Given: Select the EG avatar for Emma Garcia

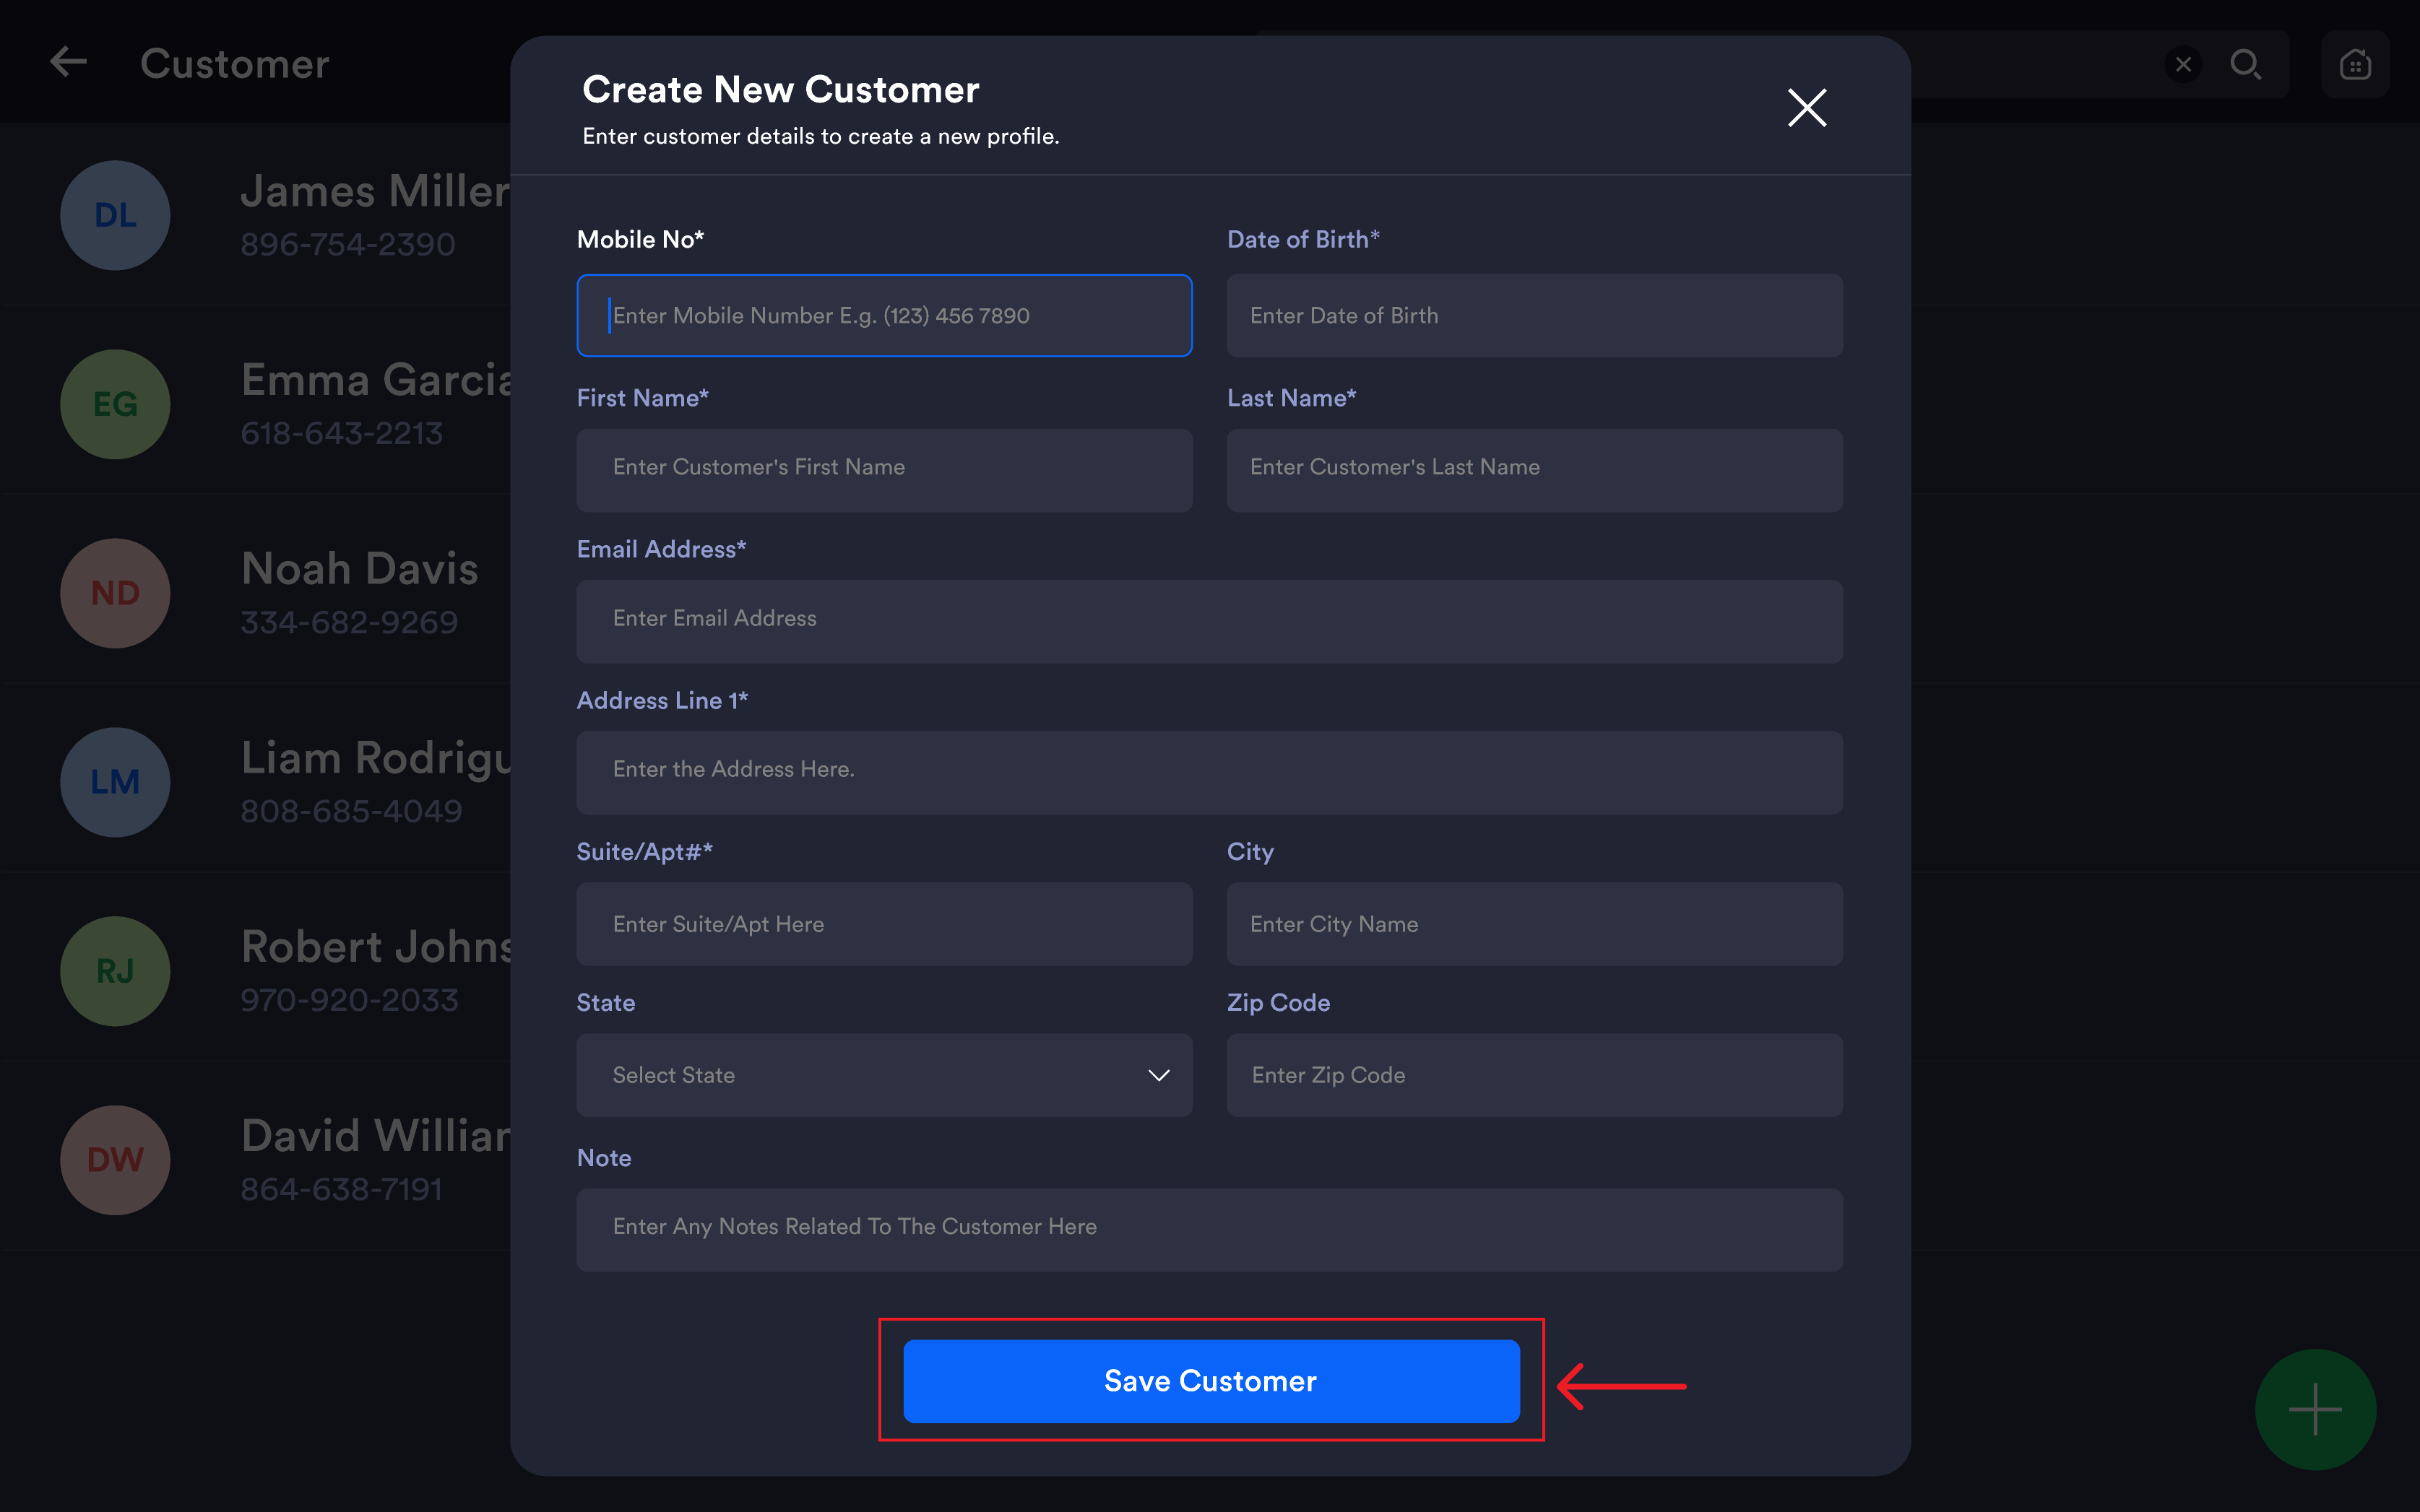Looking at the screenshot, I should click(x=115, y=404).
